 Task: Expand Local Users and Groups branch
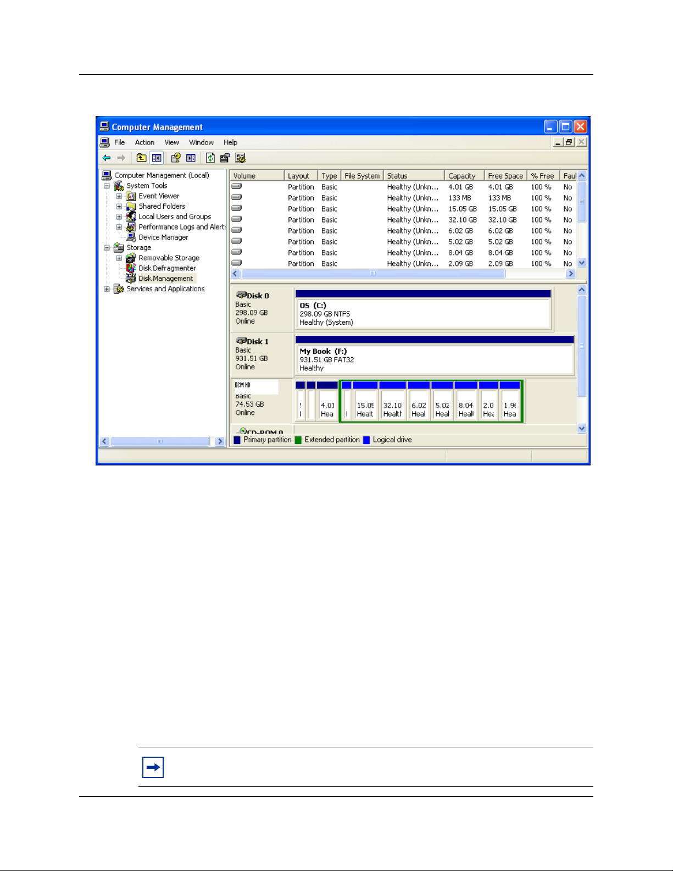tap(119, 217)
